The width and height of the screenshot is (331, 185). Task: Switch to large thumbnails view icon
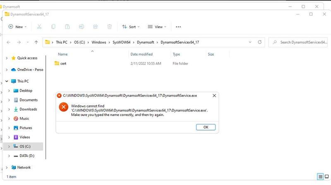tap(326, 177)
